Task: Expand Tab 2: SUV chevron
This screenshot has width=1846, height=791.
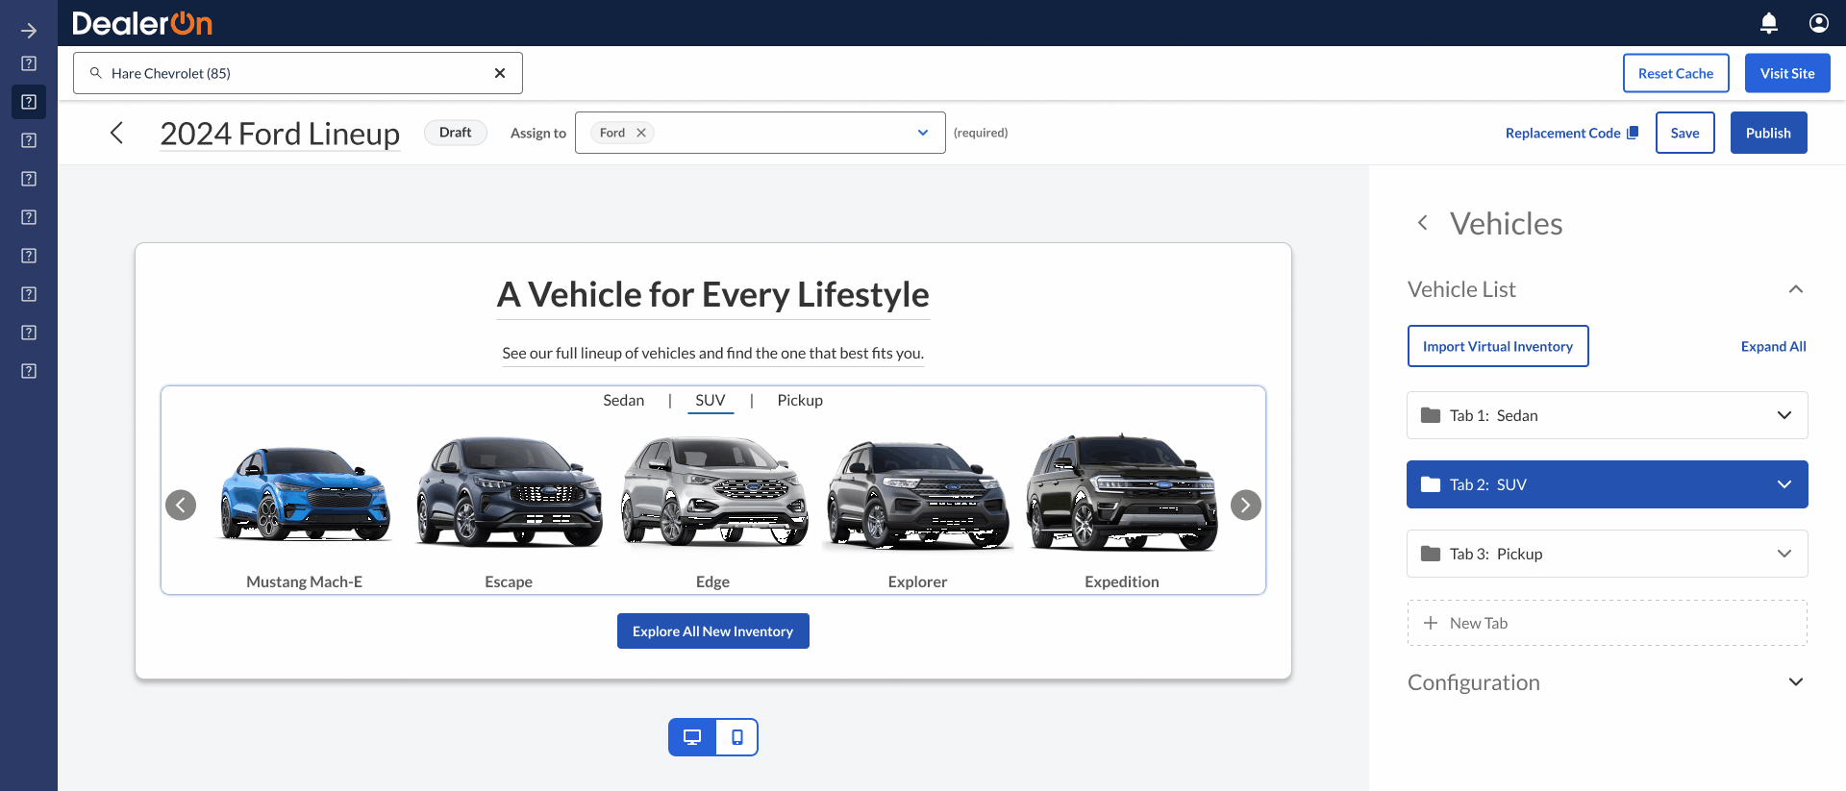Action: click(x=1784, y=484)
